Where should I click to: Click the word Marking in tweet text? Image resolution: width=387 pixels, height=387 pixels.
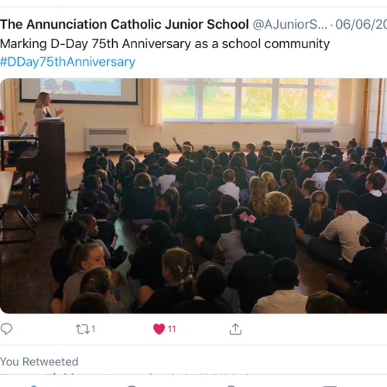click(23, 44)
